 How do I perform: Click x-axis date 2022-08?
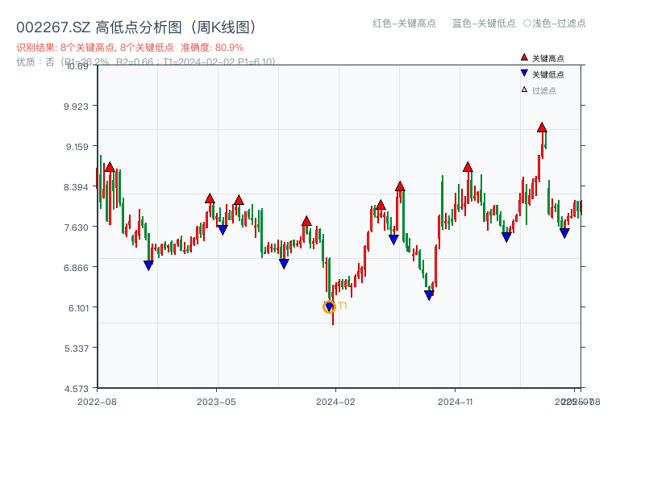pyautogui.click(x=97, y=402)
